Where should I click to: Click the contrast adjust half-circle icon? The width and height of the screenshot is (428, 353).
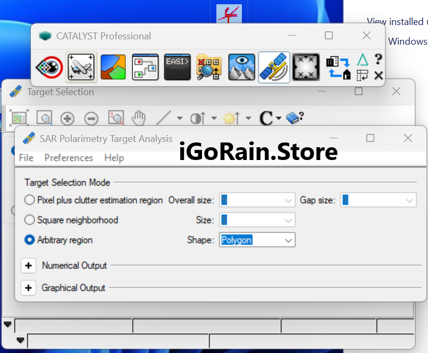[198, 118]
